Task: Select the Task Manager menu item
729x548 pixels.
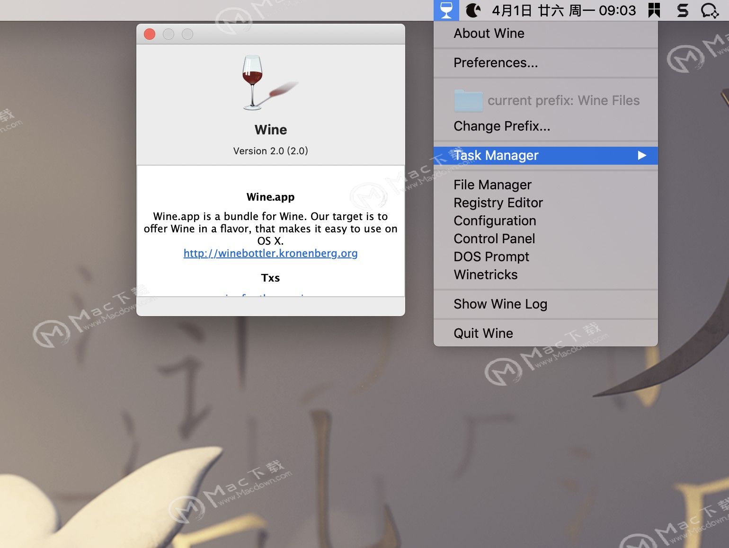Action: click(546, 156)
